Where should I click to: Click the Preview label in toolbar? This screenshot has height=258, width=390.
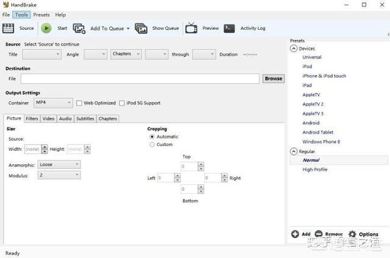210,29
